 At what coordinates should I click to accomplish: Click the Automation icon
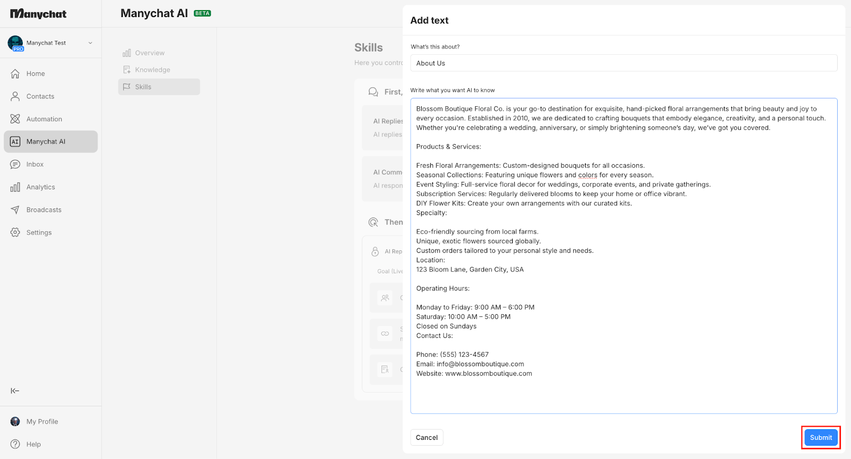coord(15,119)
